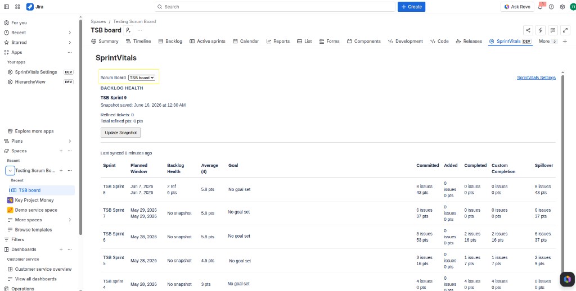The width and height of the screenshot is (576, 291).
Task: Open the Rovo chat floating icon
Action: [x=567, y=279]
